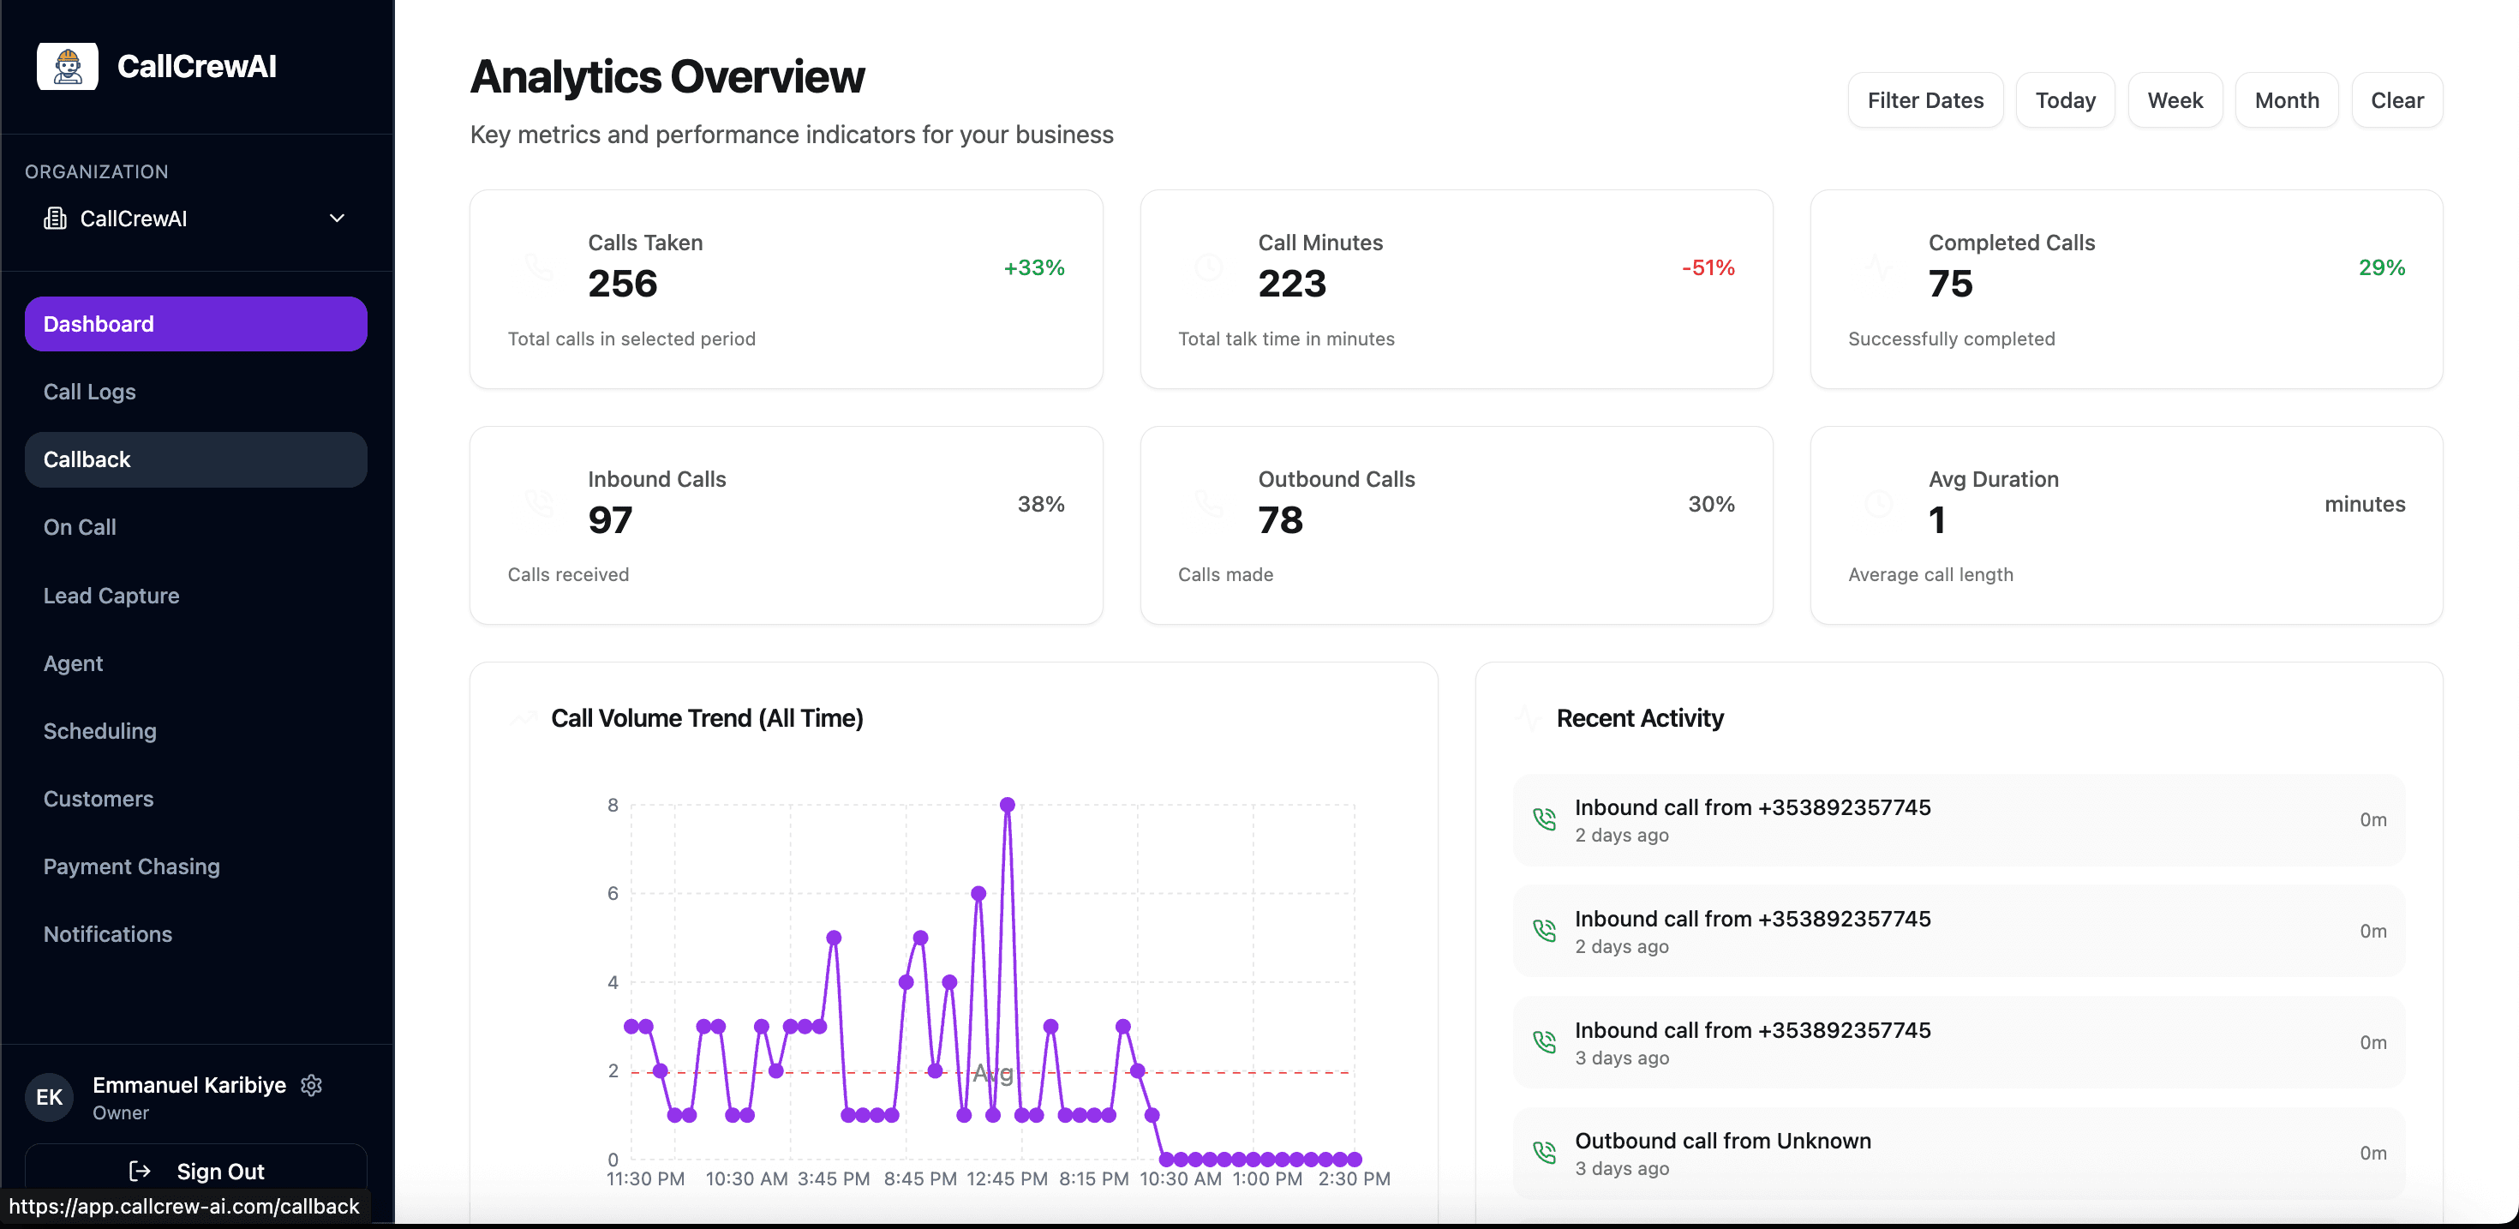Image resolution: width=2519 pixels, height=1229 pixels.
Task: Expand the CallCrewAI organization dropdown
Action: click(337, 219)
